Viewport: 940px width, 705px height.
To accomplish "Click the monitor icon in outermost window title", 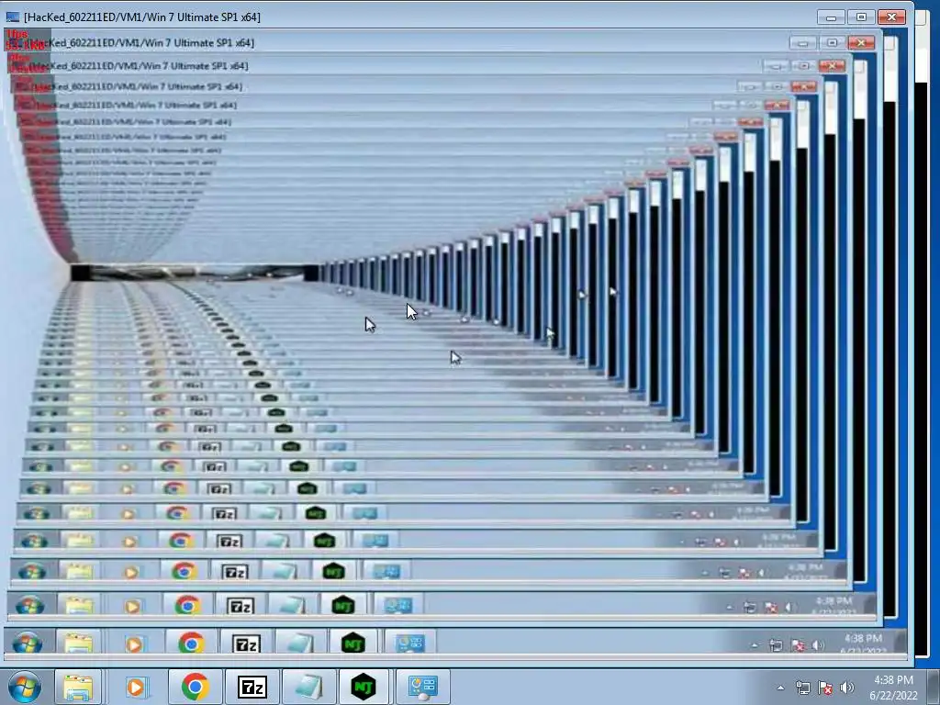I will tap(12, 17).
